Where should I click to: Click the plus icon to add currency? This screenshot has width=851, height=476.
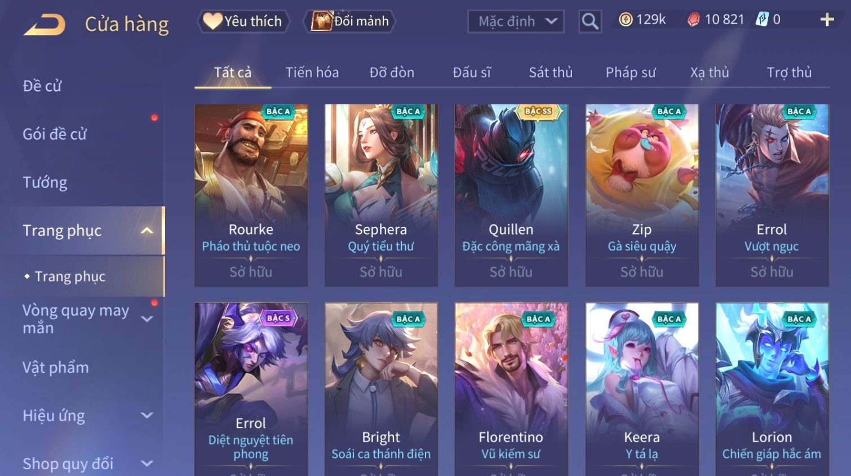tap(827, 20)
